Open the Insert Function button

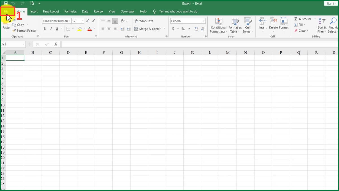pos(56,44)
